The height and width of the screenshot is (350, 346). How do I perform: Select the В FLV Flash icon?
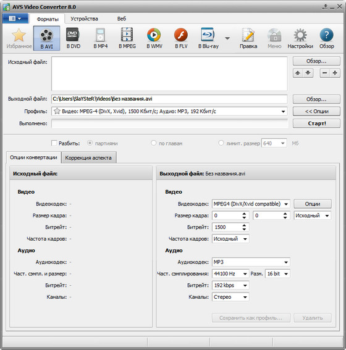tap(181, 38)
